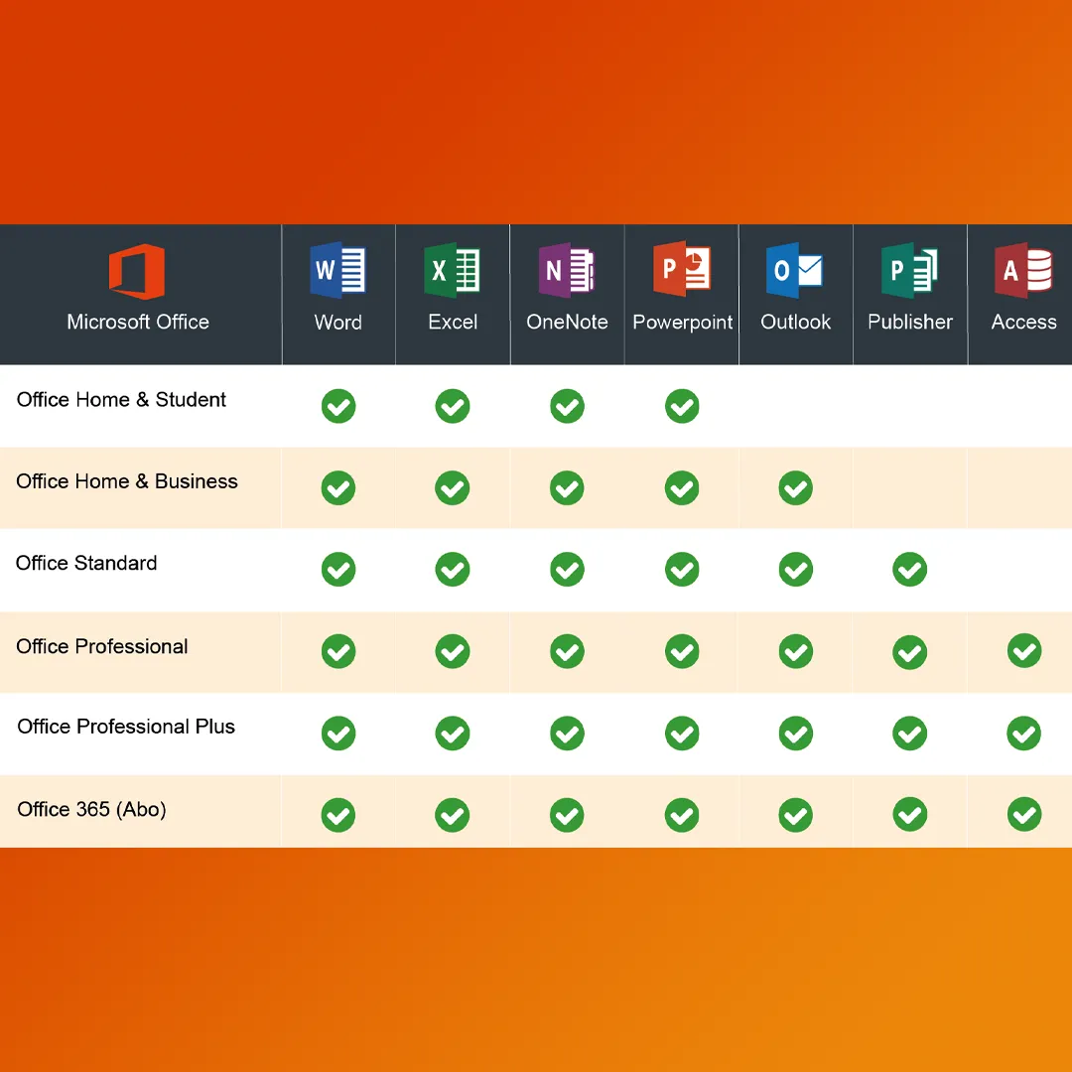Image resolution: width=1072 pixels, height=1072 pixels.
Task: Select the 'Office Professional' row label
Action: tap(102, 646)
